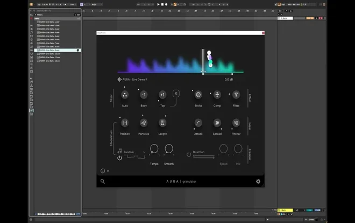The width and height of the screenshot is (355, 223).
Task: Toggle the Transition Direction power button
Action: coord(189,154)
